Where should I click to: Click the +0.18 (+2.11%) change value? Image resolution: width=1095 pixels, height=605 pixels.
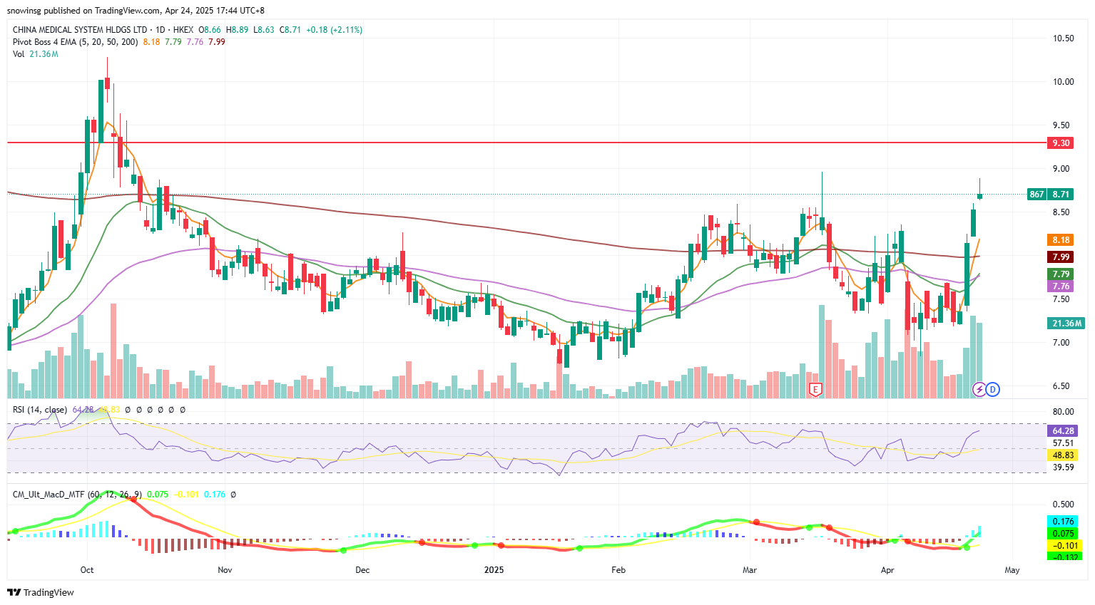334,30
